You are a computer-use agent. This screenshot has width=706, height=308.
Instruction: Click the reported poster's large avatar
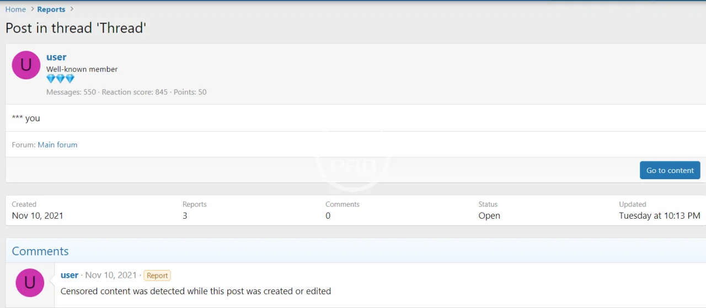pos(26,65)
